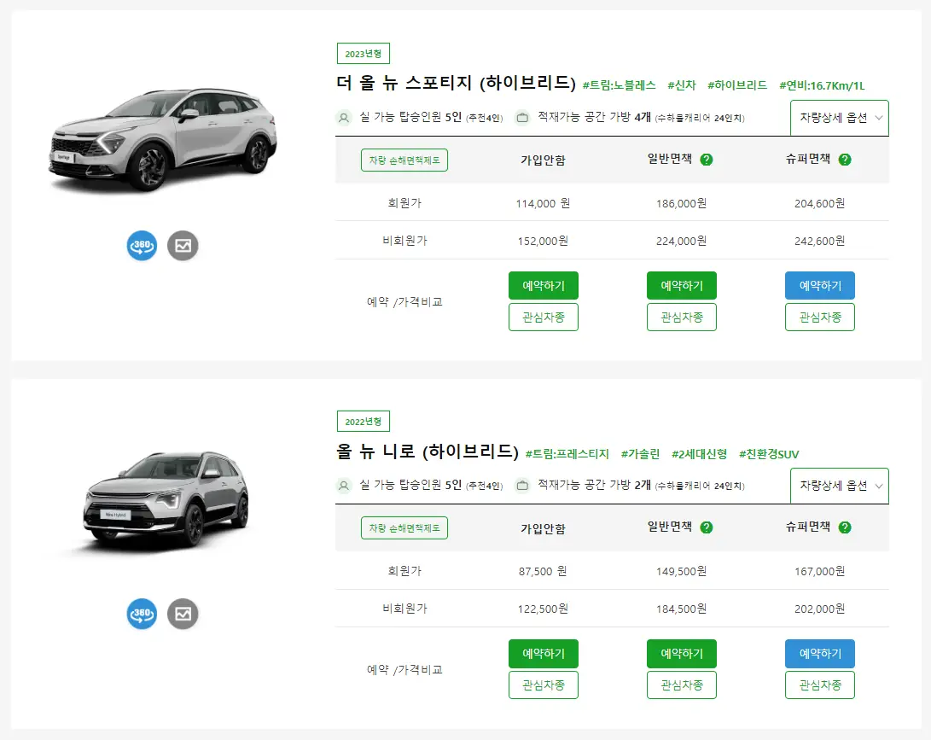Click passenger capacity icon for the Niro
931x740 pixels.
click(x=344, y=486)
